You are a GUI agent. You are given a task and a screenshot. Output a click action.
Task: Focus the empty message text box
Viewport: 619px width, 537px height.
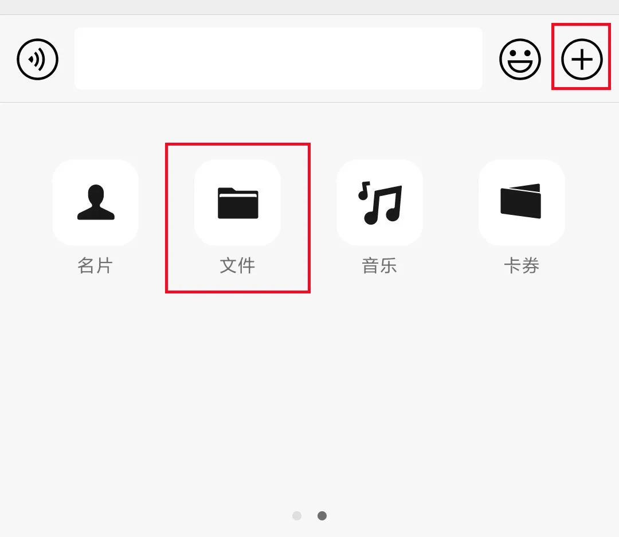coord(279,58)
